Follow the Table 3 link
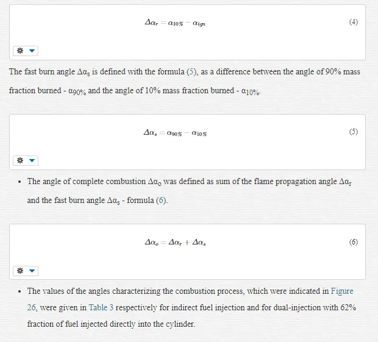This screenshot has width=378, height=342. (101, 307)
